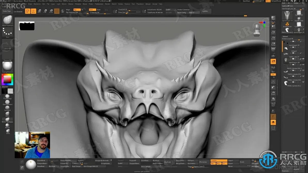Screen dimensions: 308x173
Task: Enable the Zadd sculpt mode
Action: [92, 10]
